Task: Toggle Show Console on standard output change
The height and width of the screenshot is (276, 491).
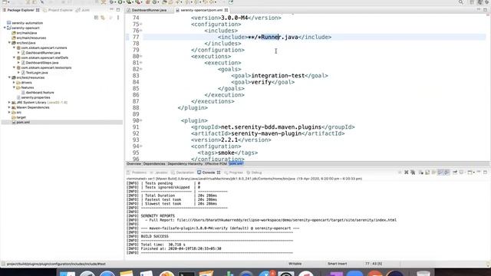Action: click(x=440, y=172)
